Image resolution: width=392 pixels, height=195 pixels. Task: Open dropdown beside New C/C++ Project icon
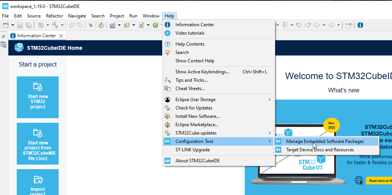point(119,25)
